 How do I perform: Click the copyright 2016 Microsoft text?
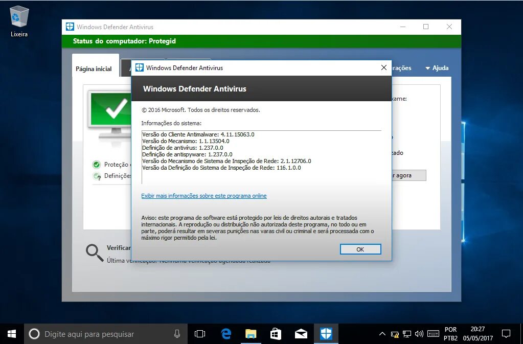(x=201, y=110)
